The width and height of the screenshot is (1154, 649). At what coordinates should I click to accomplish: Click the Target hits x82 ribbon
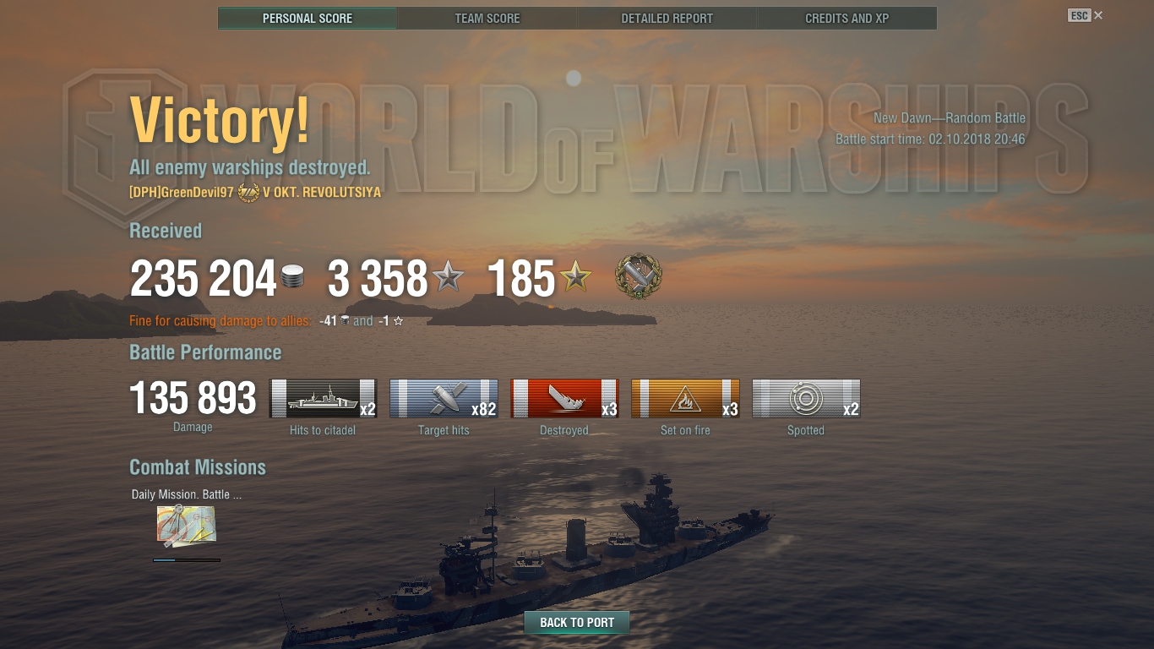point(444,398)
